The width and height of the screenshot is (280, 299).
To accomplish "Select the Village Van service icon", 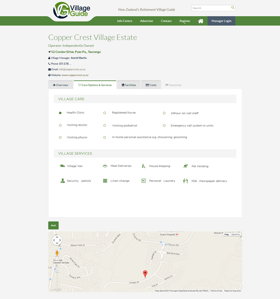I will click(62, 165).
